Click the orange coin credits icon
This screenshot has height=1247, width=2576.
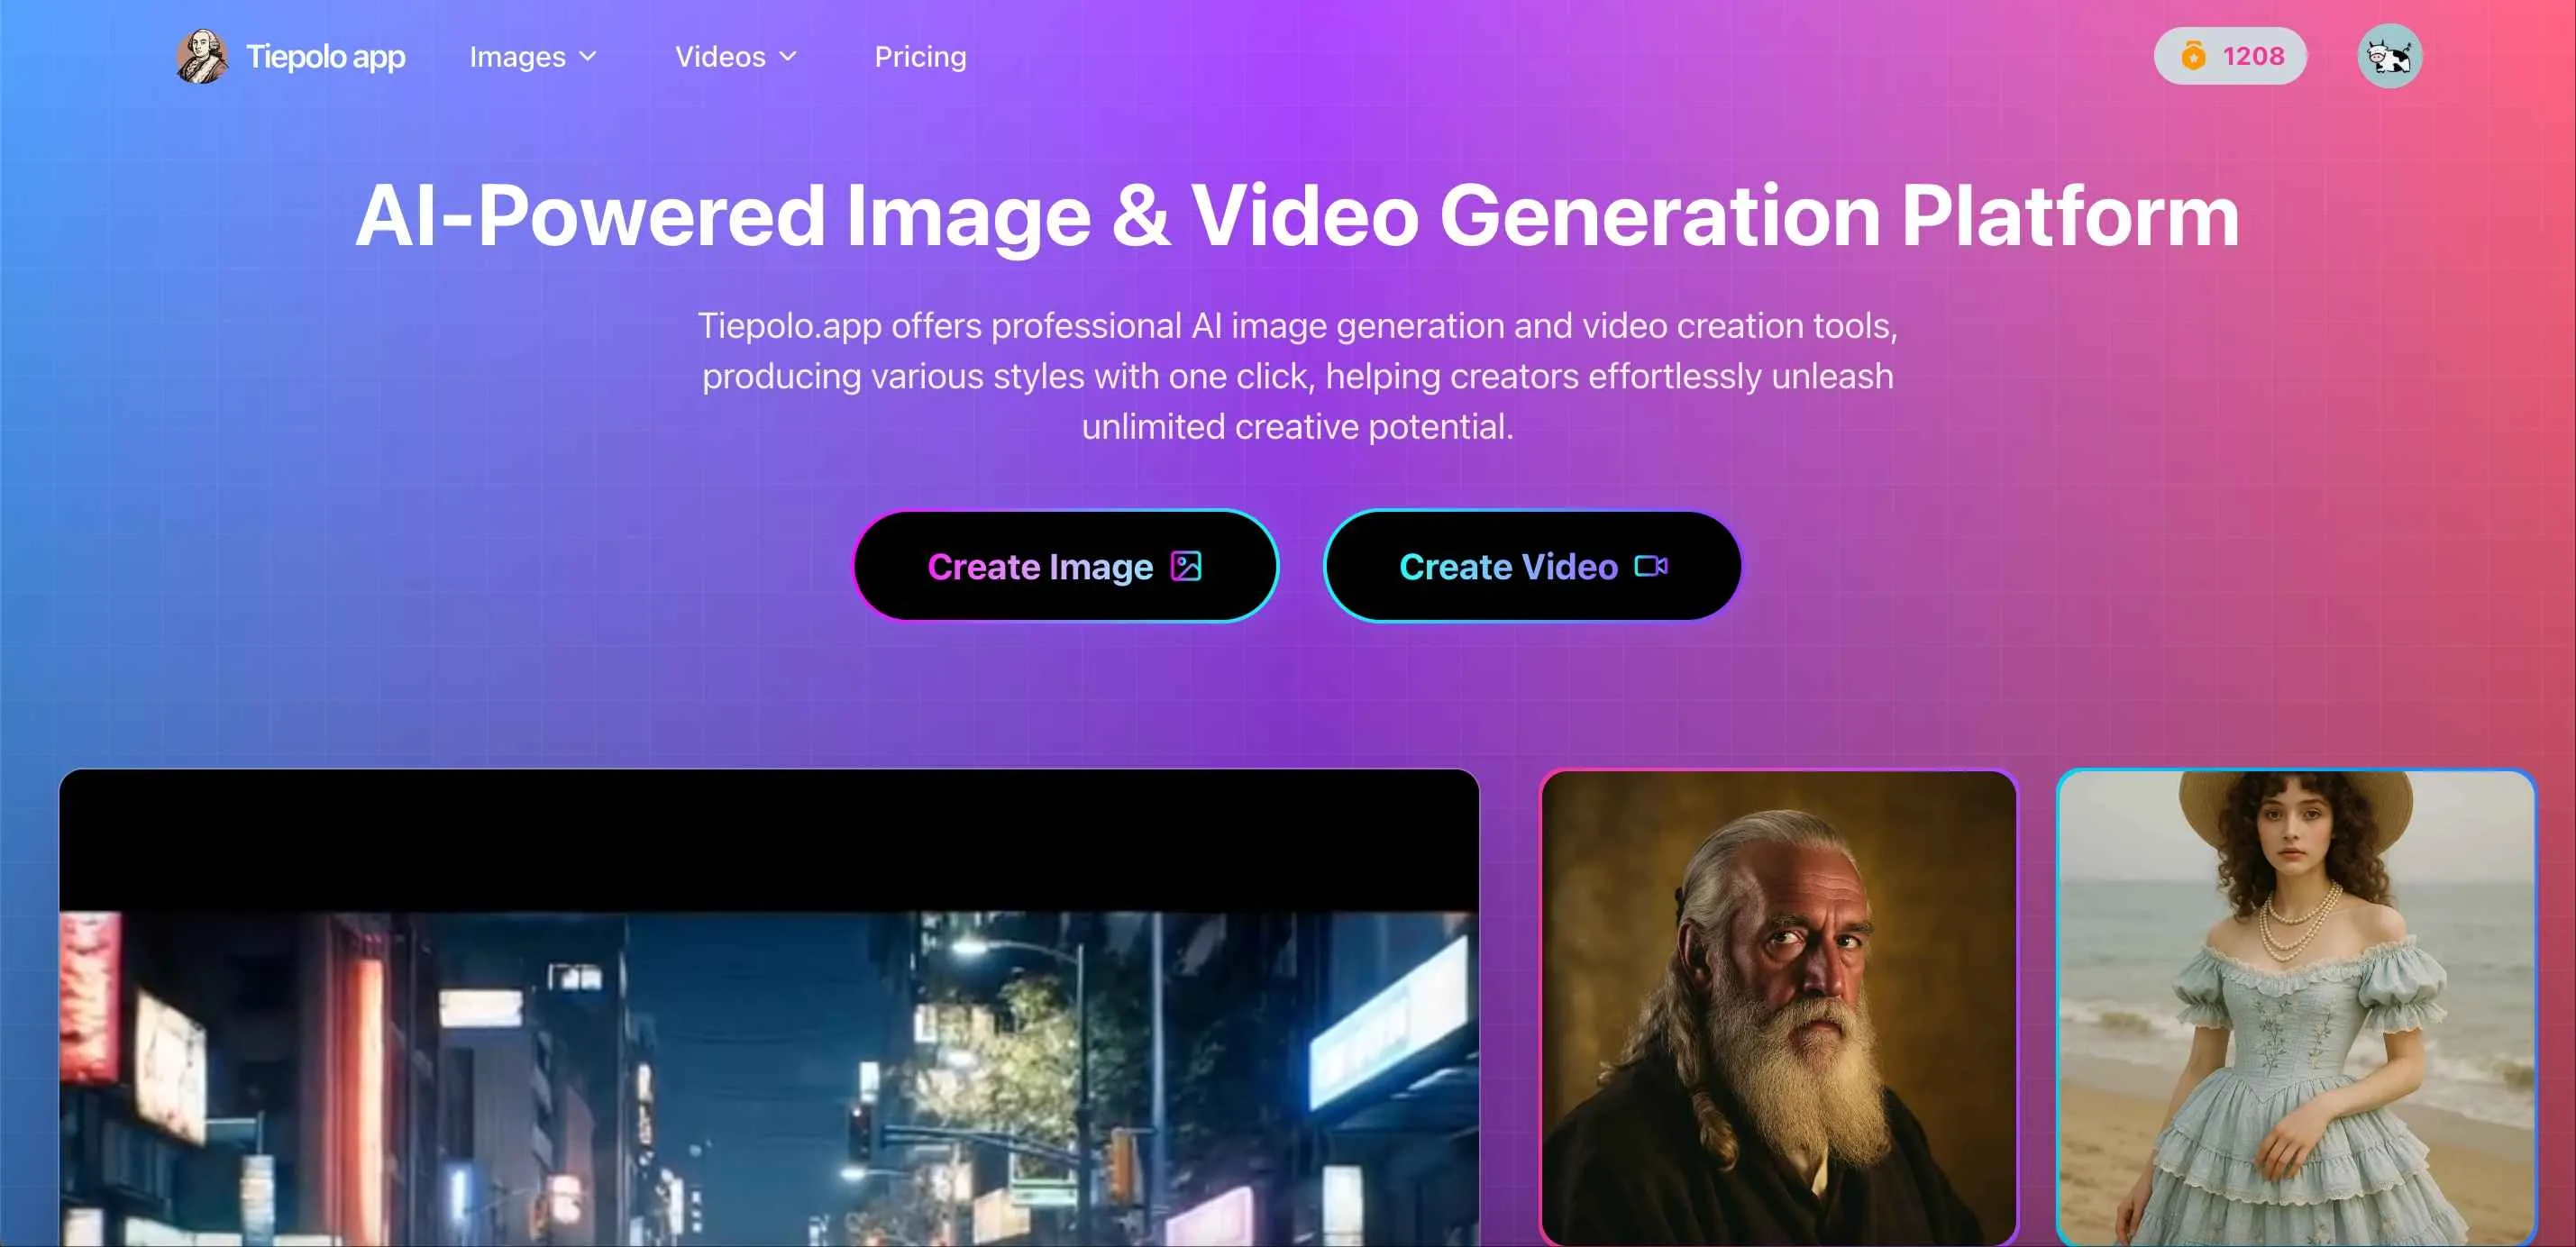pyautogui.click(x=2192, y=56)
